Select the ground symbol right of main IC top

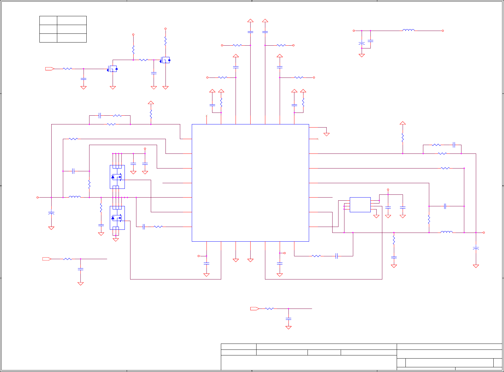pyautogui.click(x=327, y=134)
